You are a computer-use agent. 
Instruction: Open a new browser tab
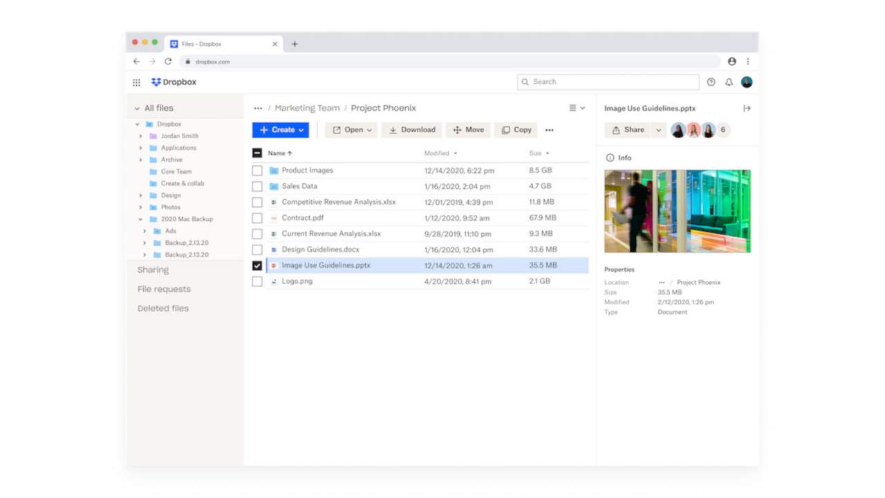tap(295, 44)
